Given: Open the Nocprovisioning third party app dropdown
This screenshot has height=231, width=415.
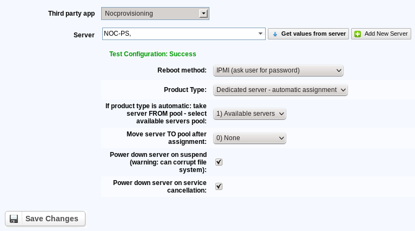Looking at the screenshot, I should (x=155, y=14).
